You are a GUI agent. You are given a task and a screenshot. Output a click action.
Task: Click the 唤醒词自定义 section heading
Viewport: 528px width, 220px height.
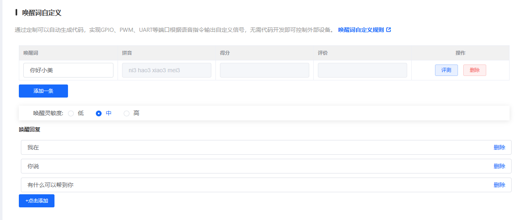coord(42,13)
